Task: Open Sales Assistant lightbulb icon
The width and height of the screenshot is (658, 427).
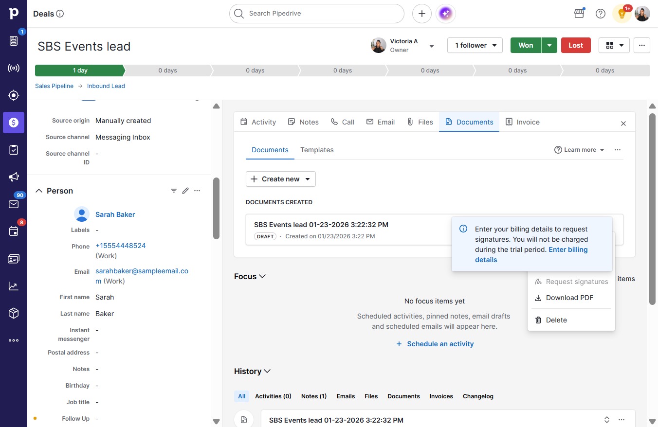Action: tap(622, 14)
